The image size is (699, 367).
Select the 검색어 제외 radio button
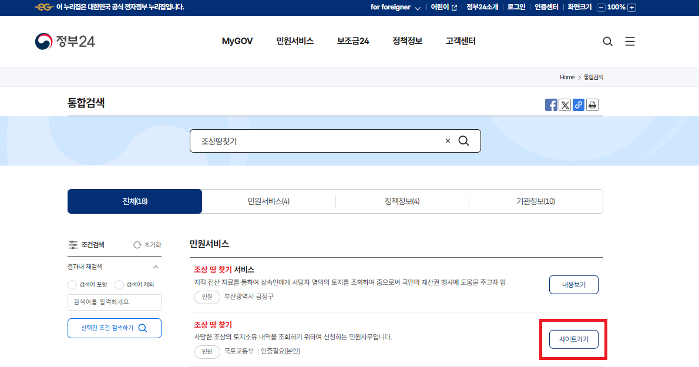click(x=118, y=284)
